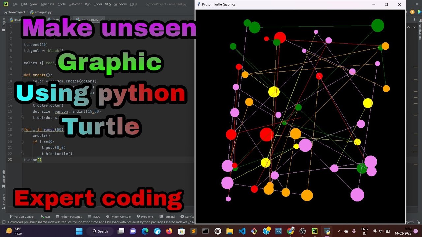Screen dimensions: 422x237
Task: Open the Run menu in menu bar
Action: pos(88,4)
